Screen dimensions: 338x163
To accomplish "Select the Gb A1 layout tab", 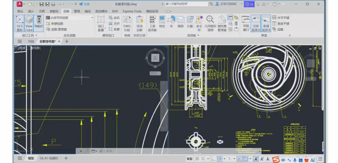I will [49, 158].
